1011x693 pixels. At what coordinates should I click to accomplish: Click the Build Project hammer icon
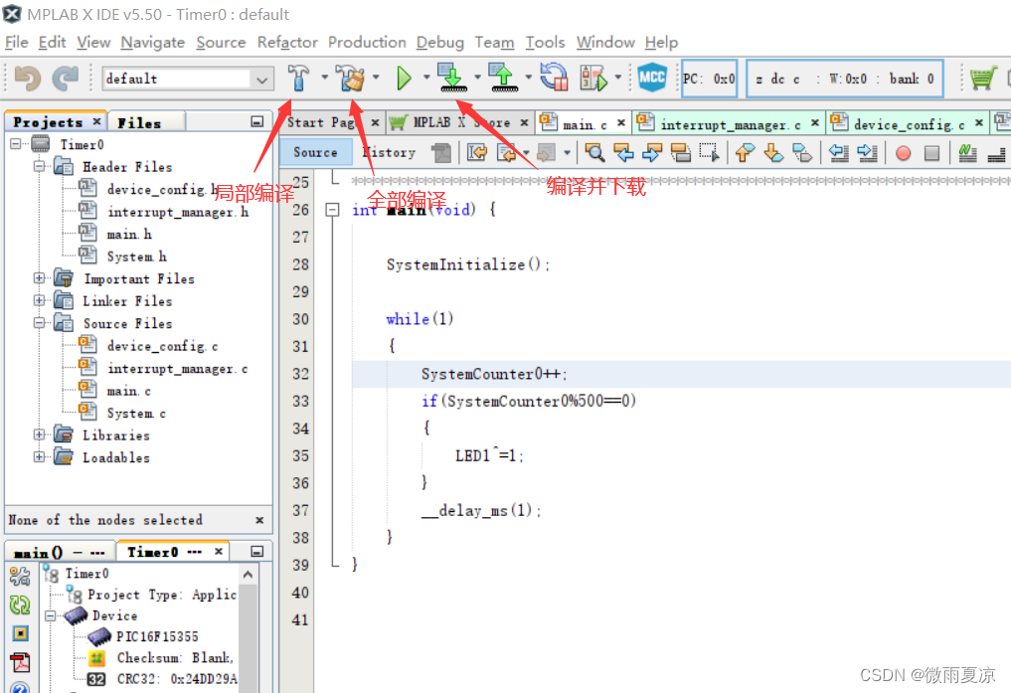[x=298, y=78]
